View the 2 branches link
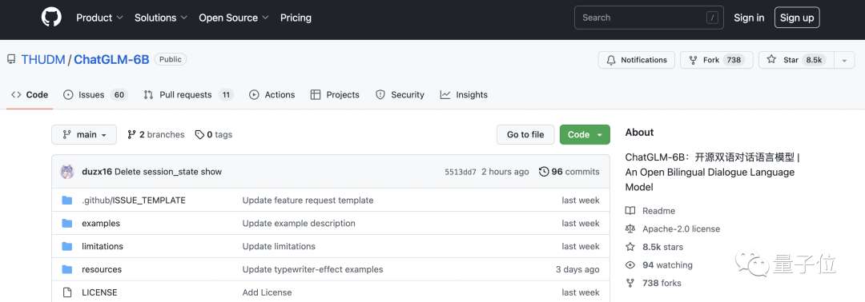 155,134
